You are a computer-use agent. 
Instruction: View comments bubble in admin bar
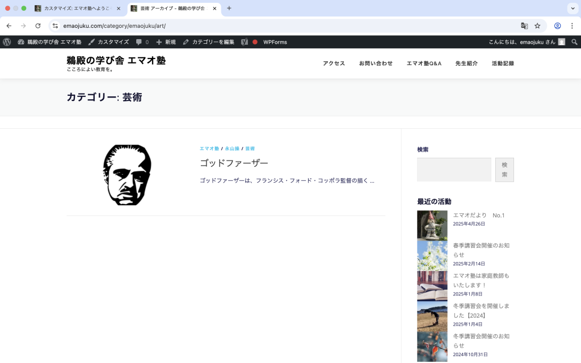142,42
